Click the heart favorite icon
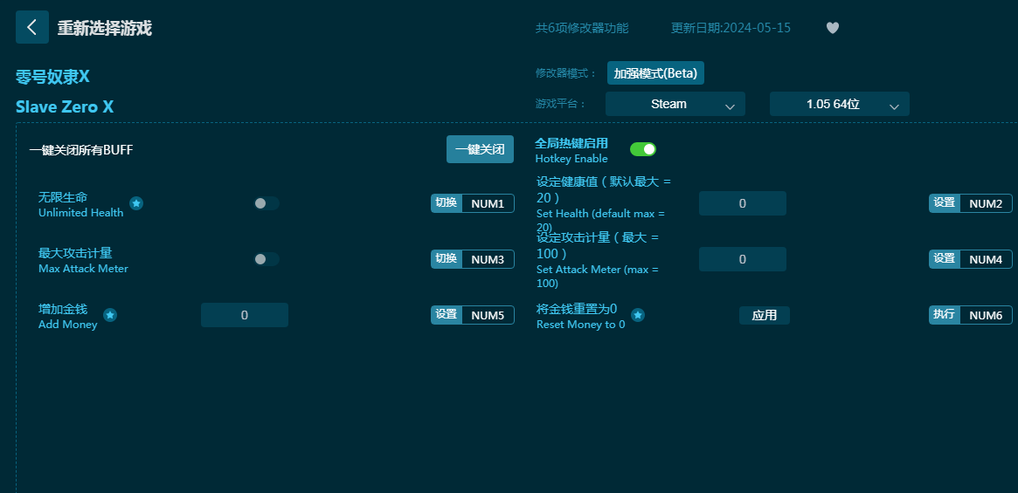This screenshot has width=1018, height=493. tap(833, 28)
